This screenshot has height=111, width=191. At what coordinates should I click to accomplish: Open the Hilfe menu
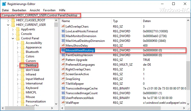click(x=62, y=10)
